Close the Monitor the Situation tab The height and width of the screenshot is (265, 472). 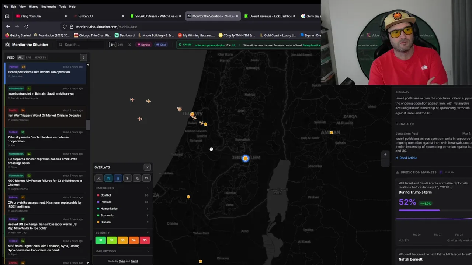[237, 16]
